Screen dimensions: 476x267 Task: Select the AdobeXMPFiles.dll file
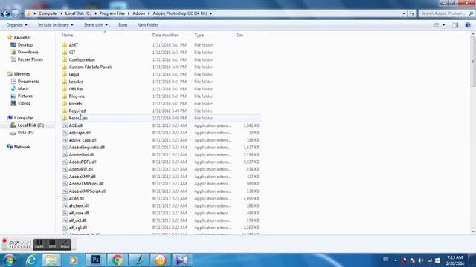click(x=86, y=184)
